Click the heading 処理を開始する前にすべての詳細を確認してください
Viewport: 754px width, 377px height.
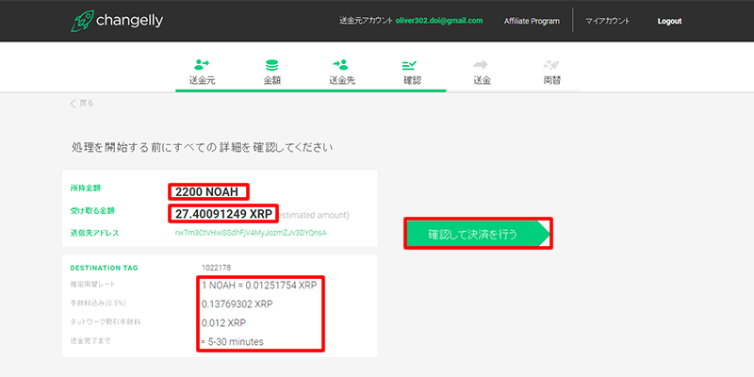[x=202, y=148]
